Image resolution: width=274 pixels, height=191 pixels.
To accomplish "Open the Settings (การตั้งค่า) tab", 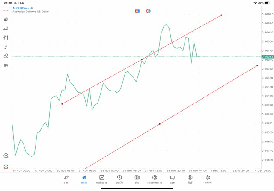I will [208, 179].
